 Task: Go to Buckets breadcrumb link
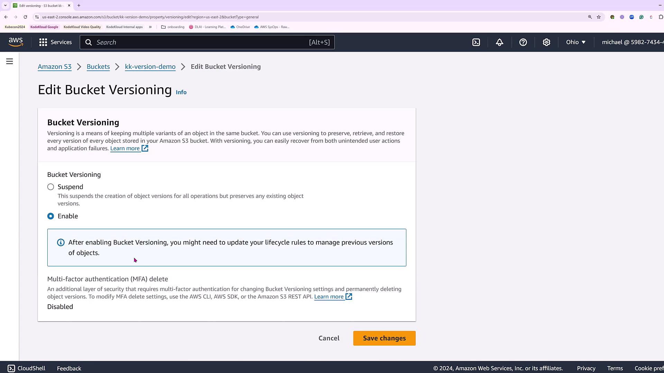(98, 67)
